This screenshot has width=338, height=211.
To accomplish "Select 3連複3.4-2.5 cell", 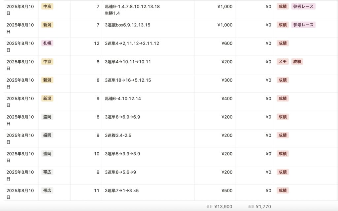I will [148, 139].
